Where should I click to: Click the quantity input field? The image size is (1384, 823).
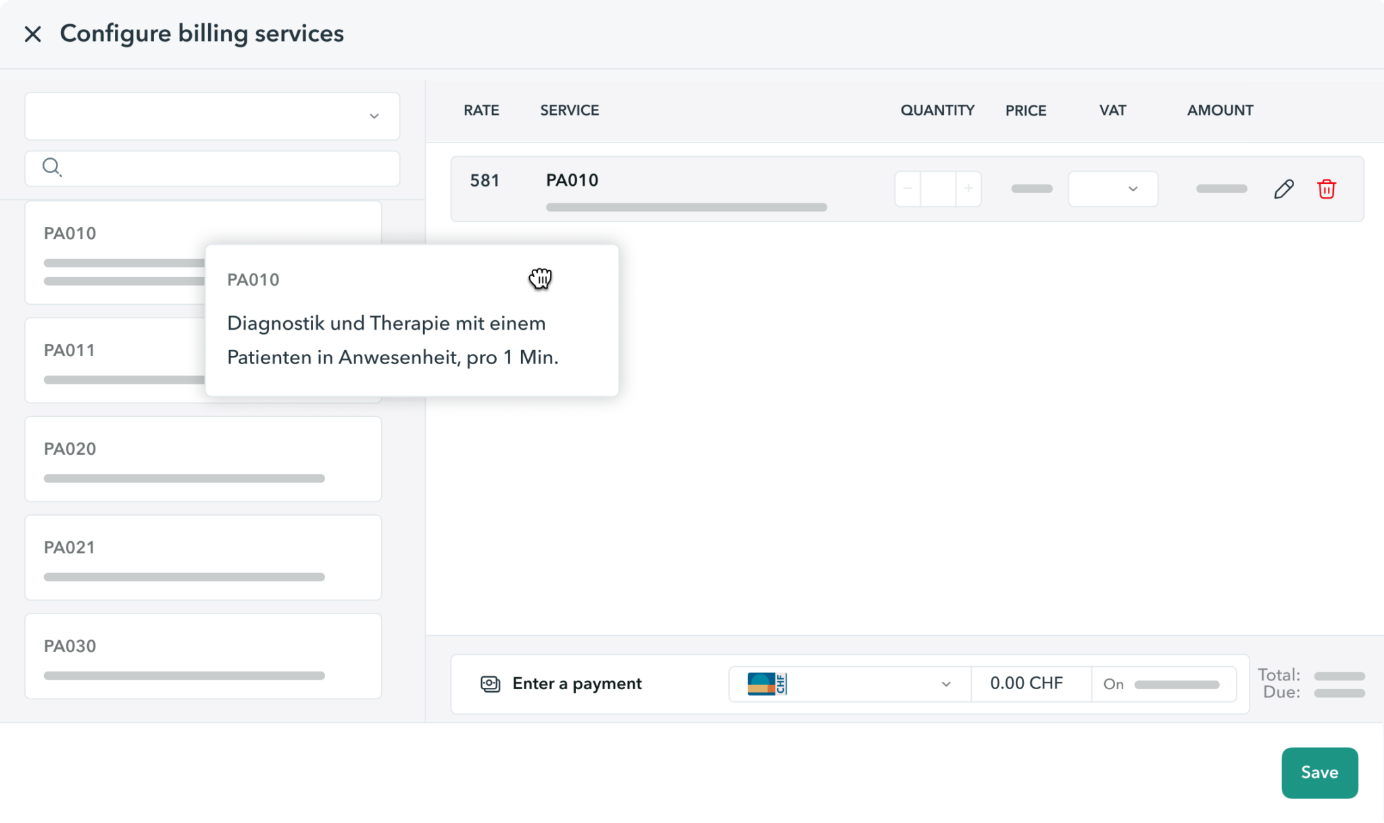click(x=938, y=189)
